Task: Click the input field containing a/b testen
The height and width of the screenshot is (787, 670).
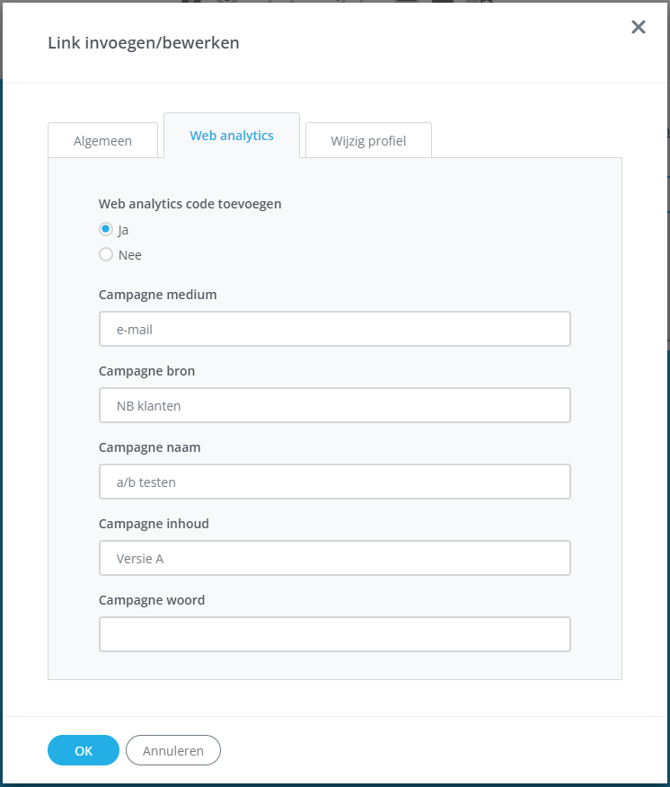Action: pyautogui.click(x=335, y=482)
